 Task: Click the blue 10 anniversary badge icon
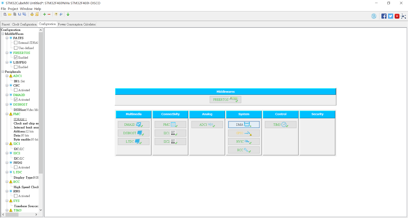374,16
